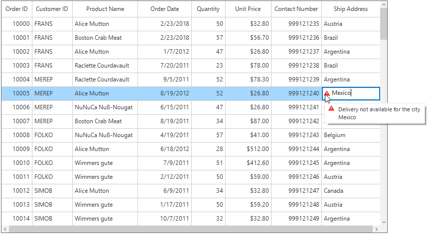The width and height of the screenshot is (427, 234).
Task: Click Belgium ship address cell
Action: (x=351, y=135)
